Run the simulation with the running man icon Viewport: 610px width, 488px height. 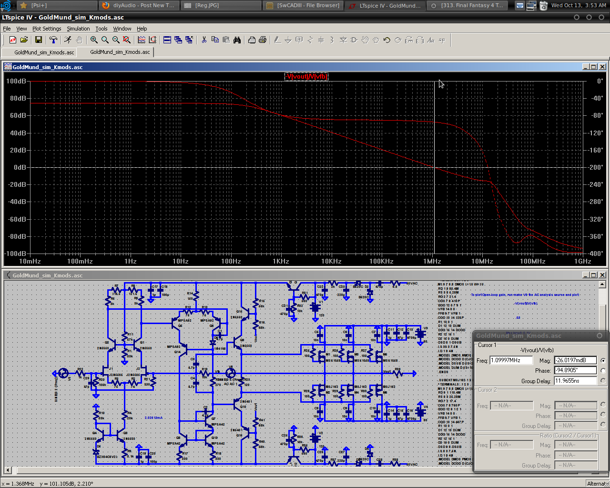click(68, 40)
